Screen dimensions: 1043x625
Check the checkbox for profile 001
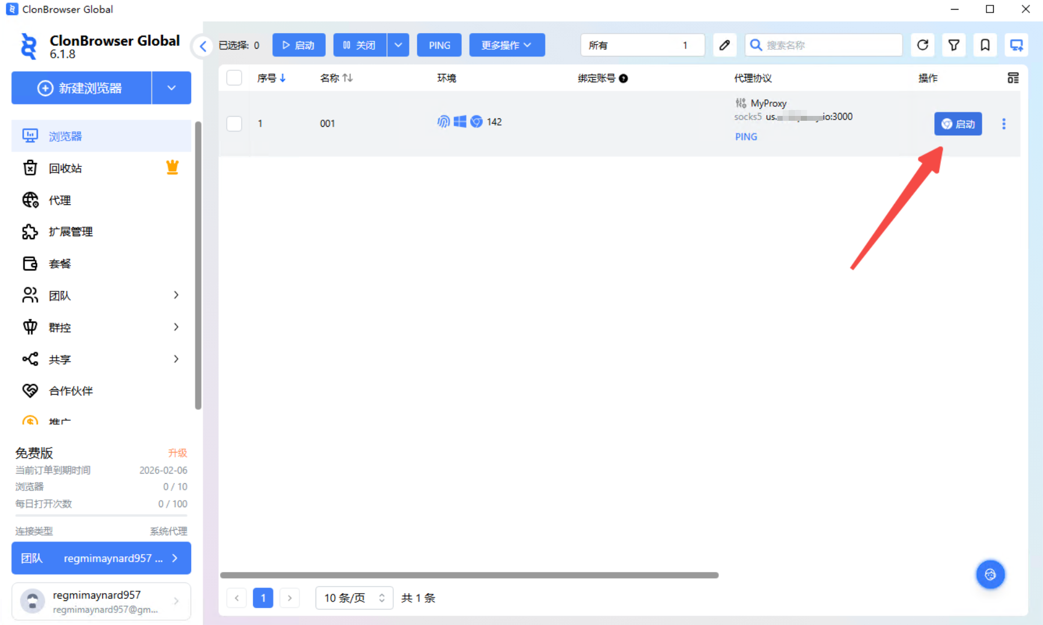(x=234, y=124)
